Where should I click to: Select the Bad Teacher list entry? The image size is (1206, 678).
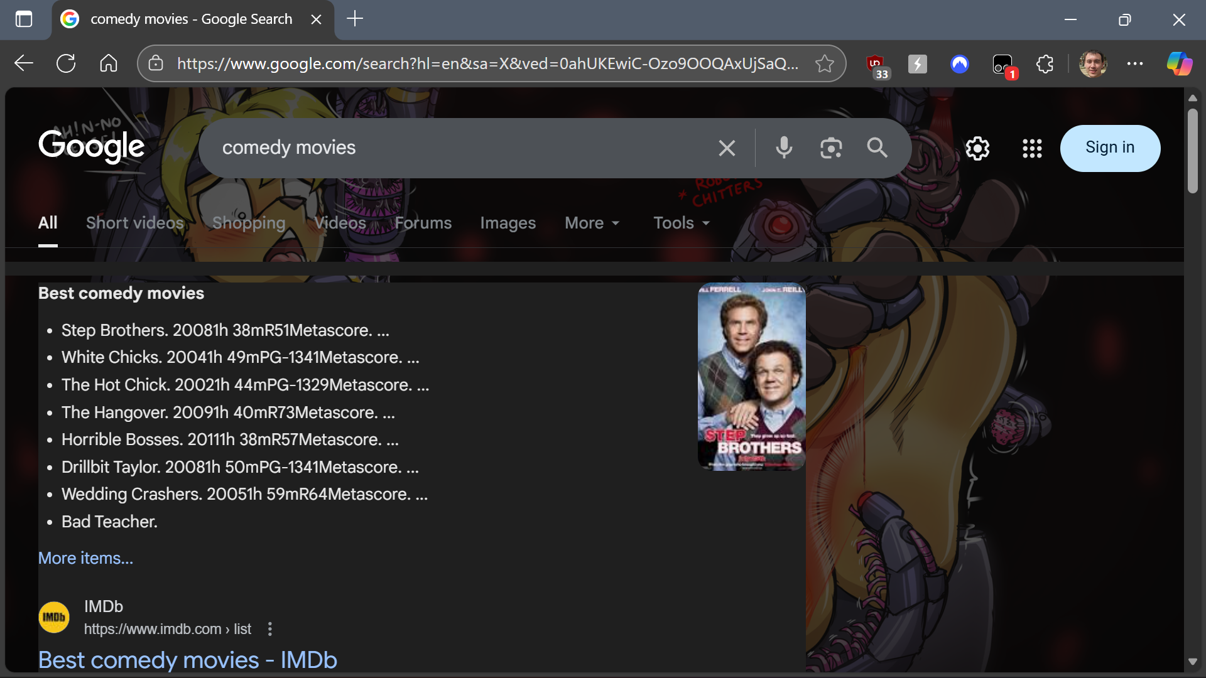click(x=109, y=522)
